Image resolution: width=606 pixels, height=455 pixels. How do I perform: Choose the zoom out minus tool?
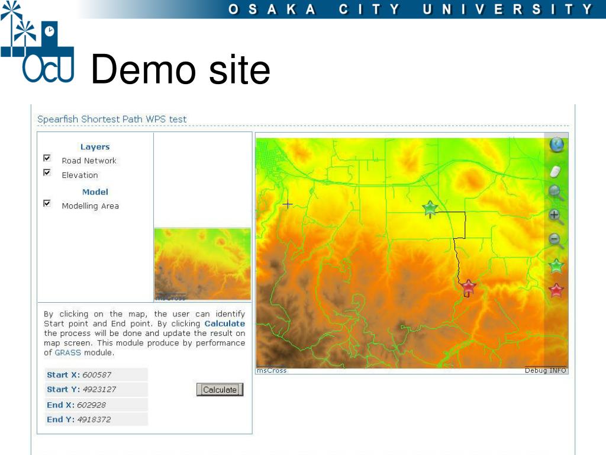(556, 241)
